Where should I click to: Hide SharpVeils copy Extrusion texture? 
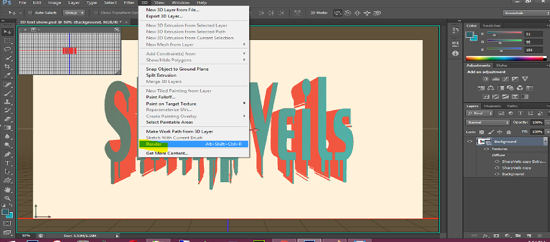[x=497, y=162]
